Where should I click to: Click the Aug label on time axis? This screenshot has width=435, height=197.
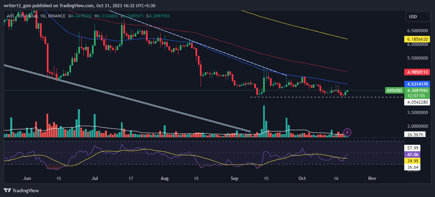[165, 178]
